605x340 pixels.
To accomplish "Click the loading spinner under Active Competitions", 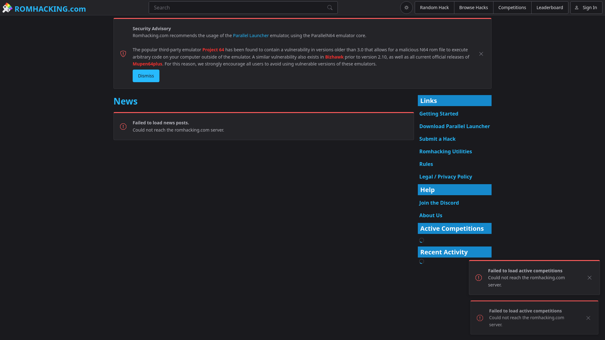I will click(422, 240).
